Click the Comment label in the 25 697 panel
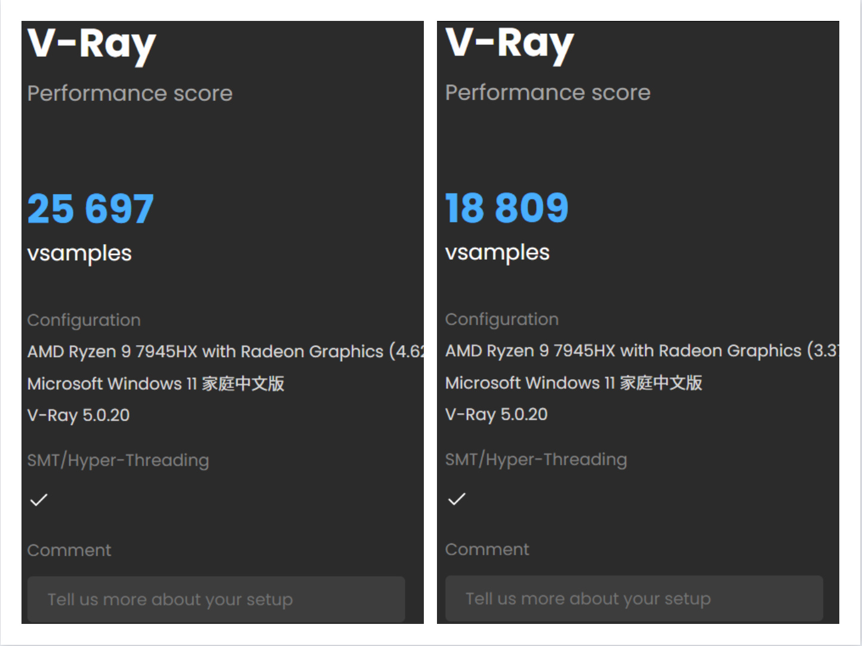The height and width of the screenshot is (646, 862). pyautogui.click(x=69, y=550)
